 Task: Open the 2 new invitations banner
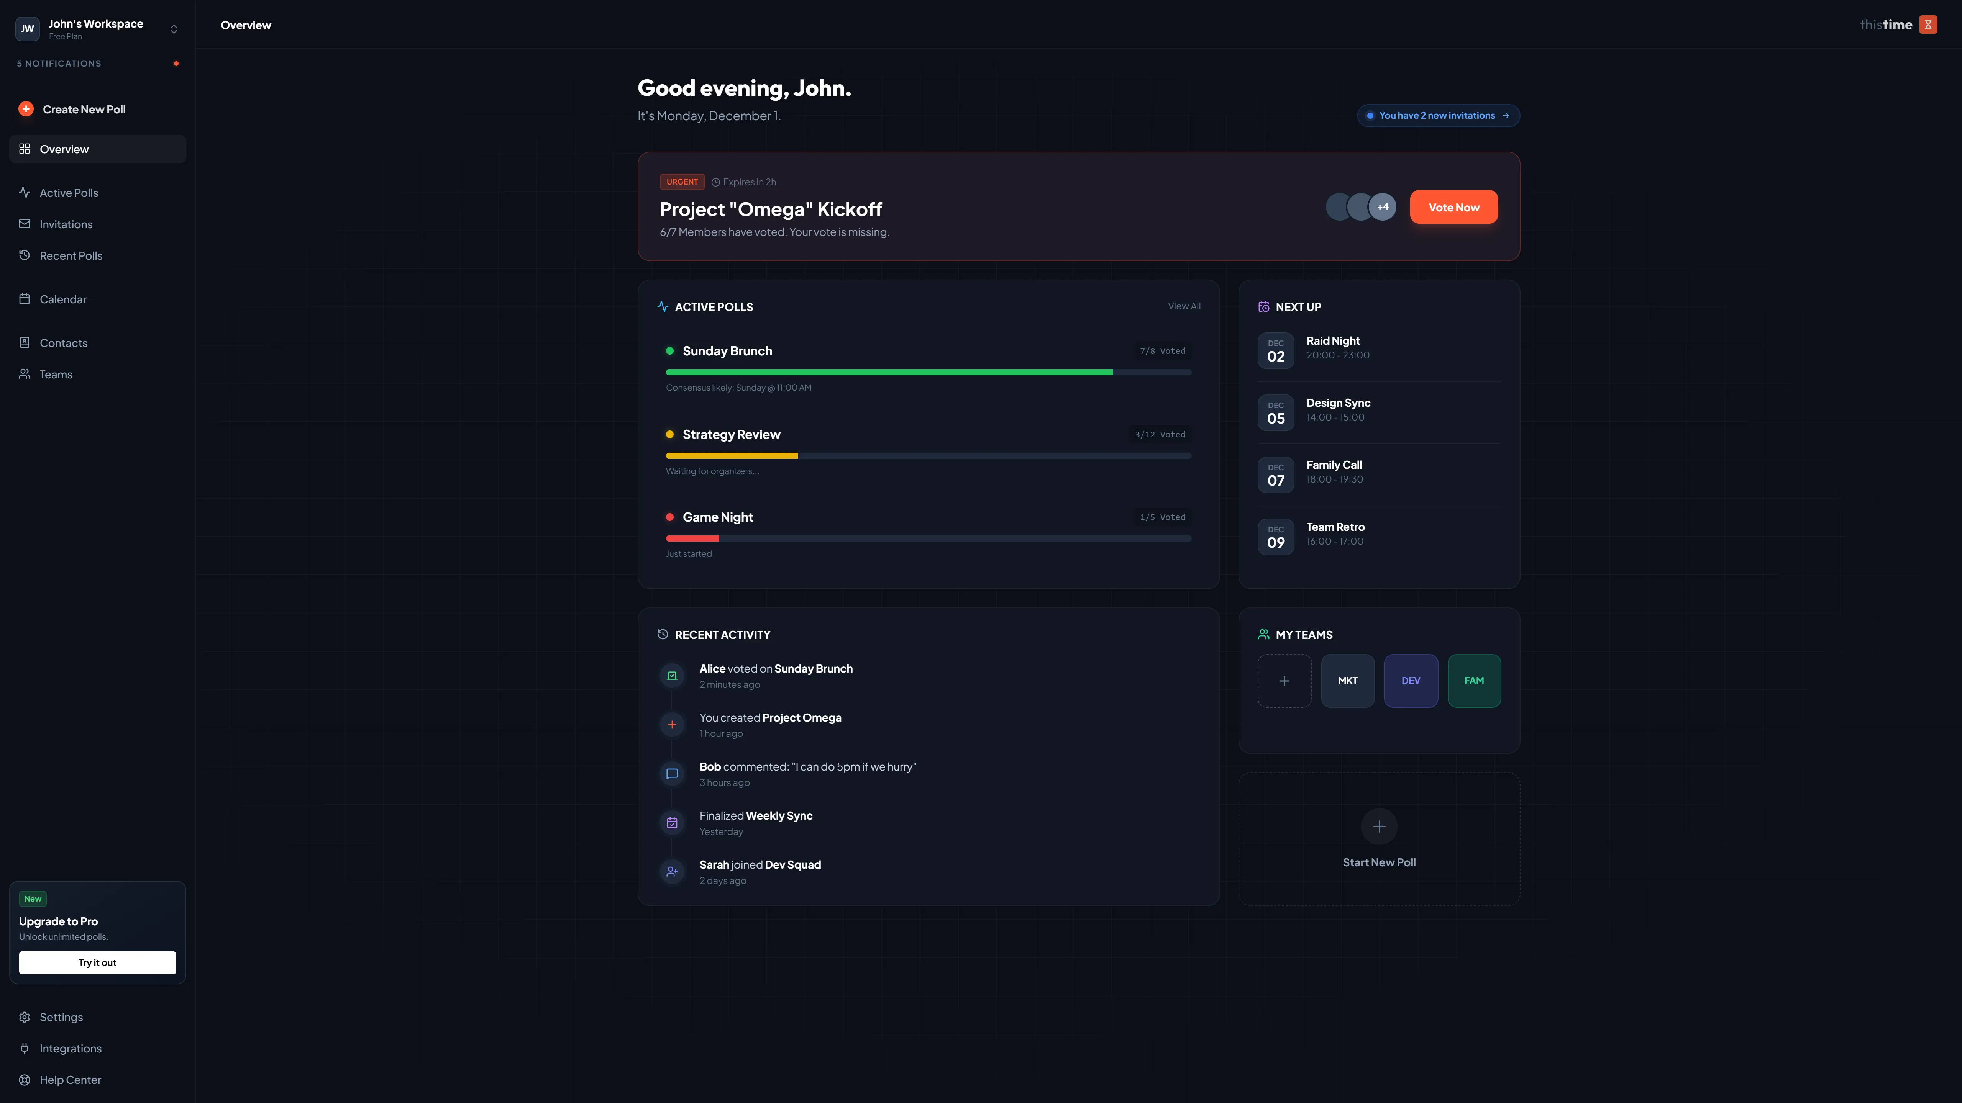[1438, 116]
